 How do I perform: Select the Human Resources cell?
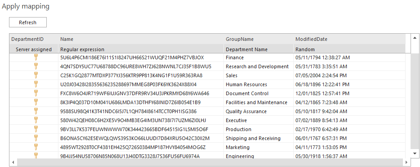259,84
